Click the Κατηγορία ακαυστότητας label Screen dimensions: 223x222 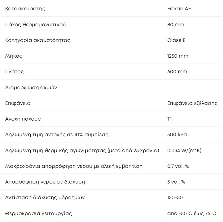pos(38,40)
